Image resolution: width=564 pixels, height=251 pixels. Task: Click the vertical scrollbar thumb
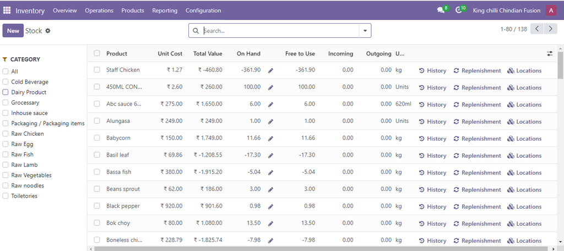pos(560,65)
